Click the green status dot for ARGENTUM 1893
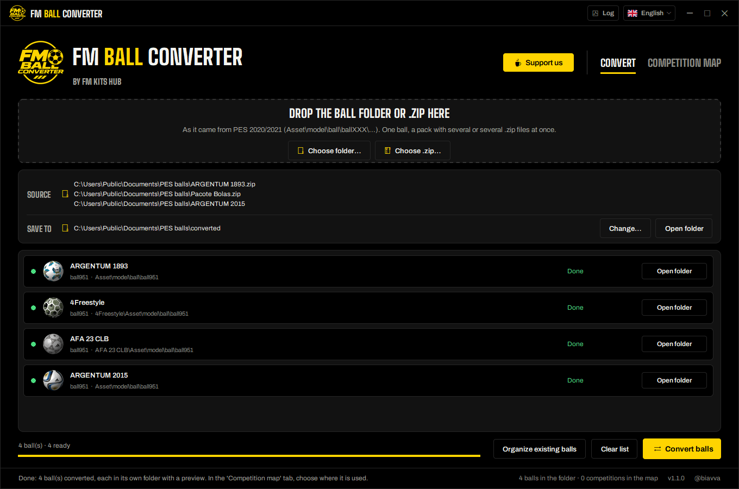Viewport: 739px width, 489px height. [x=33, y=271]
